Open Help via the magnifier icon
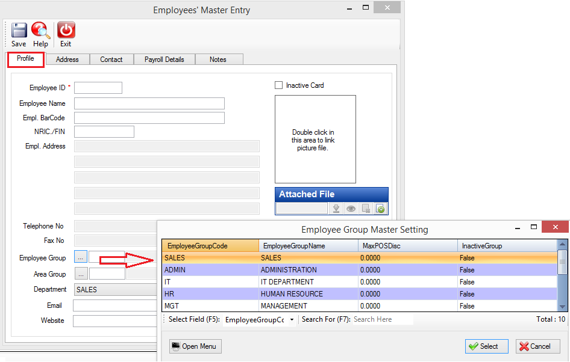 click(x=40, y=30)
